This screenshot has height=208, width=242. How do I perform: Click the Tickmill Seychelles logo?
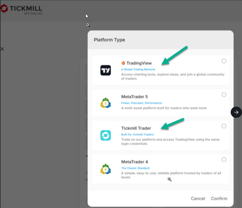(21, 9)
